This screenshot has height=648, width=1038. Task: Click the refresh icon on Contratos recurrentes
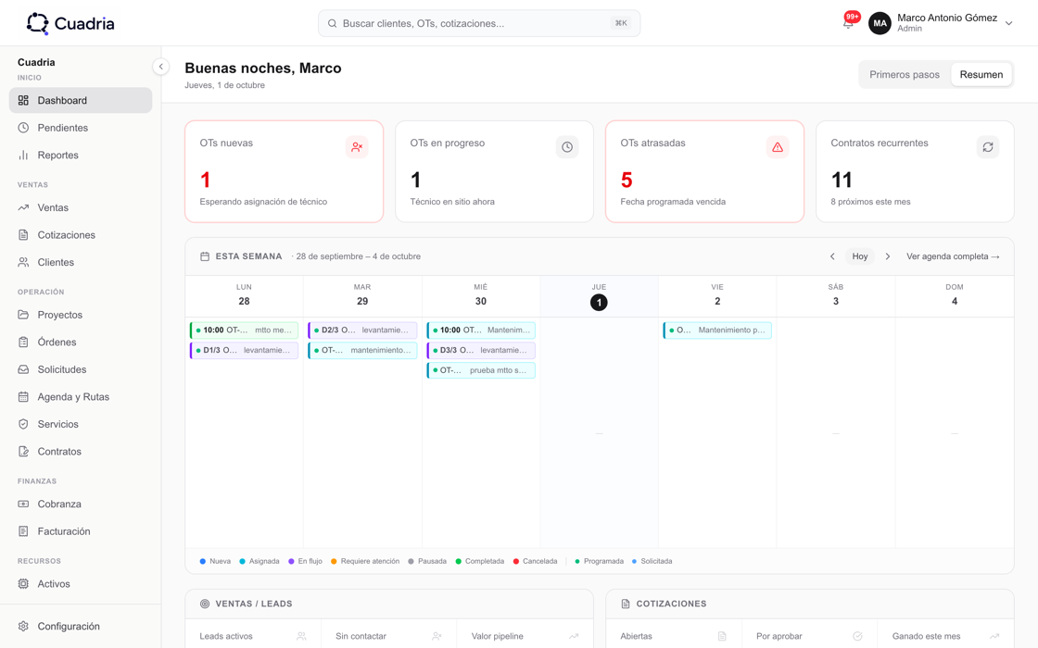pyautogui.click(x=988, y=147)
